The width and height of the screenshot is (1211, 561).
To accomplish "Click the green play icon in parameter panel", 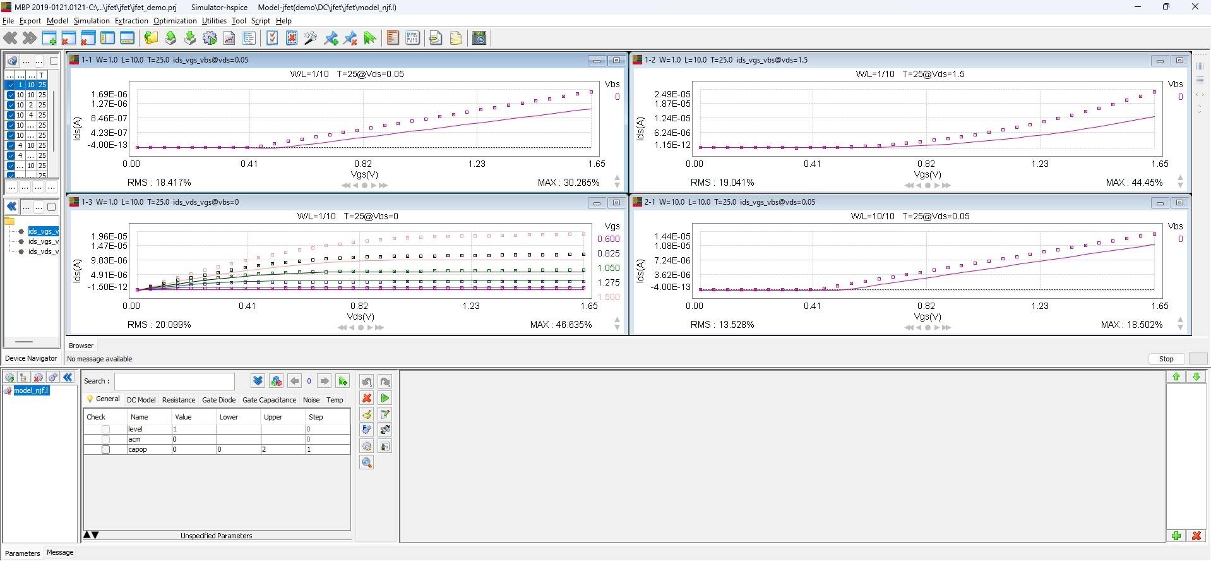I will pyautogui.click(x=385, y=398).
